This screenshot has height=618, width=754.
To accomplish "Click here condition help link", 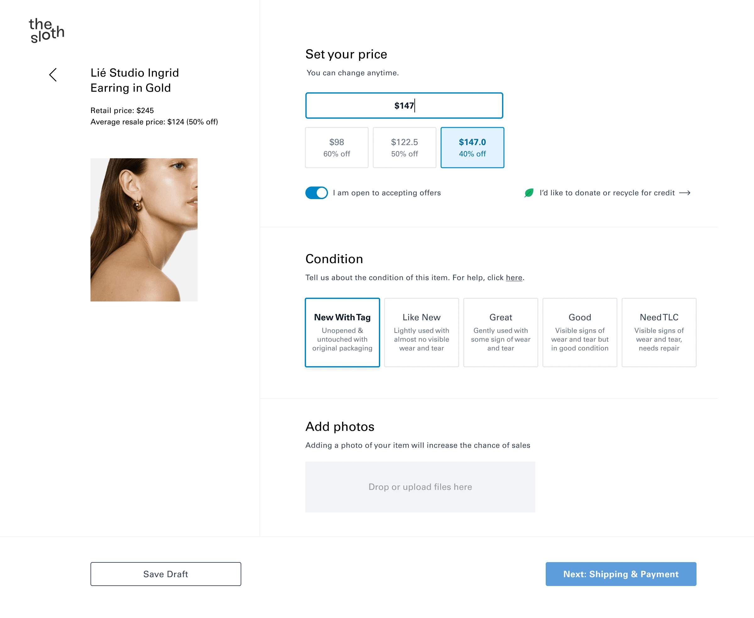I will pos(514,277).
